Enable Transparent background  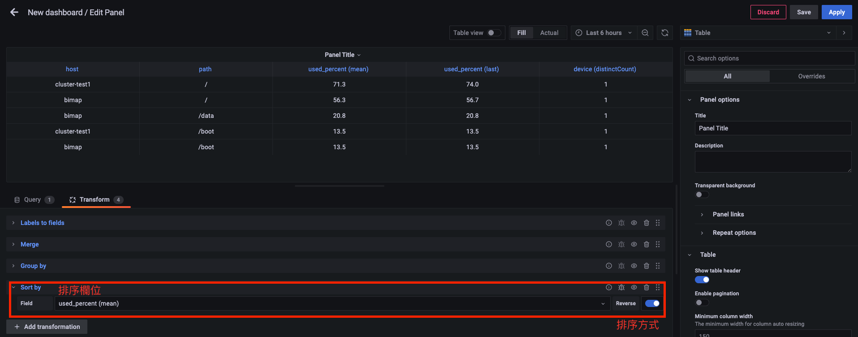point(702,194)
